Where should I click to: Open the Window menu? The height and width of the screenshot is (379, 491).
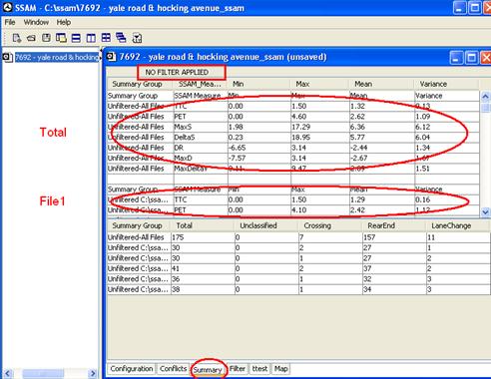36,22
